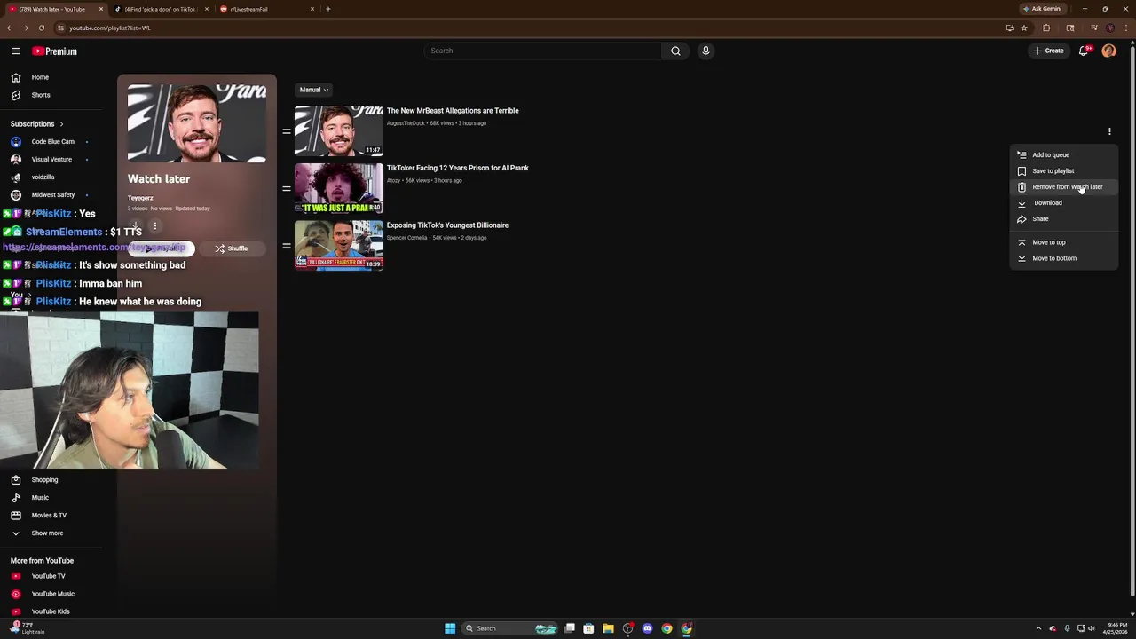The width and height of the screenshot is (1136, 639).
Task: Open the Windows Start menu
Action: [450, 628]
